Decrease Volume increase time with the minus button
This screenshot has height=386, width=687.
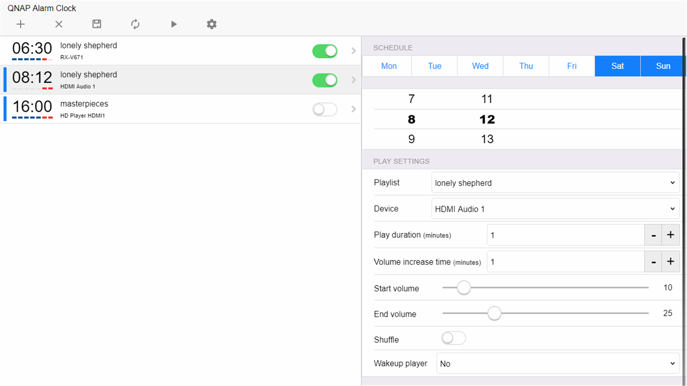[653, 261]
